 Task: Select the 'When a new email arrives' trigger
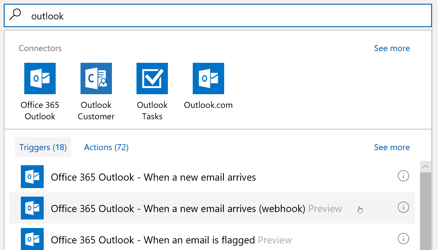tap(153, 177)
